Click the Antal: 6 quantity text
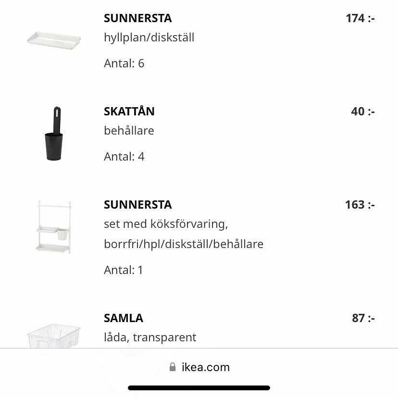Image resolution: width=398 pixels, height=398 pixels. click(124, 63)
